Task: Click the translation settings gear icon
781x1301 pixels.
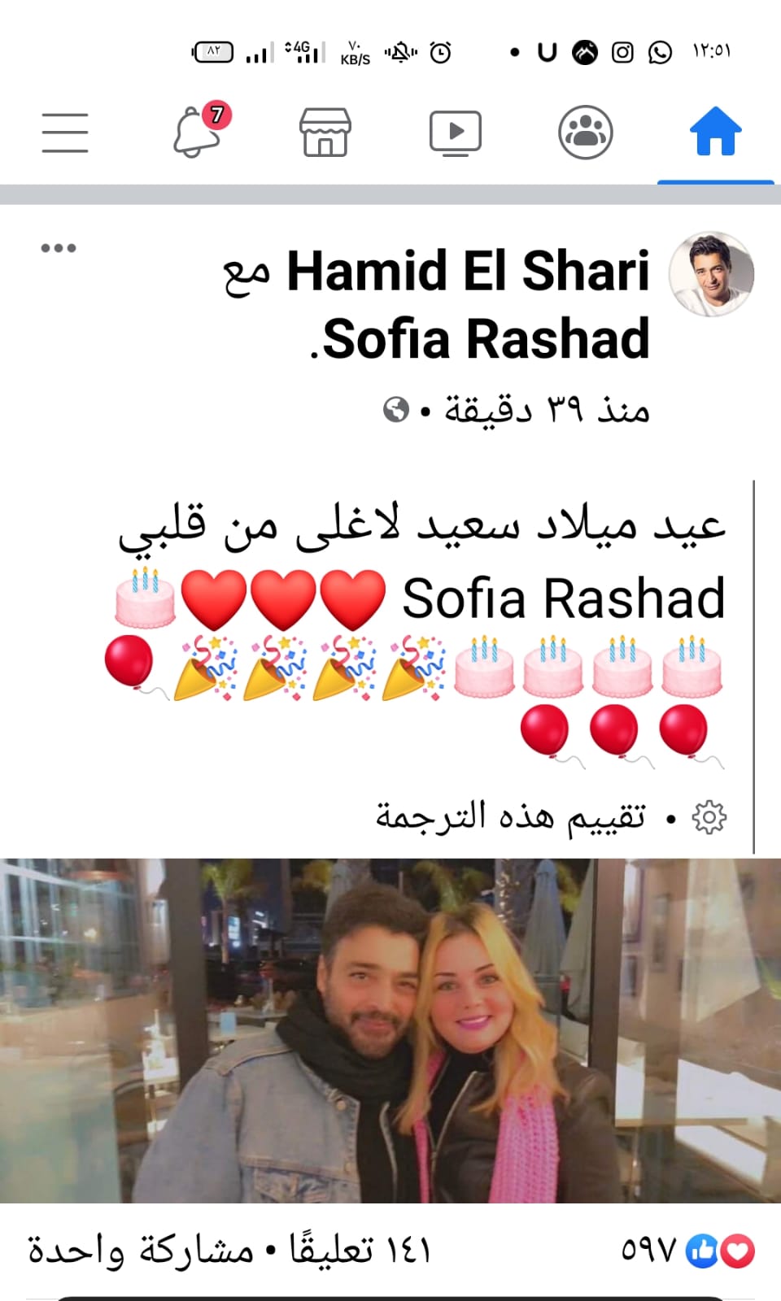Action: tap(709, 817)
